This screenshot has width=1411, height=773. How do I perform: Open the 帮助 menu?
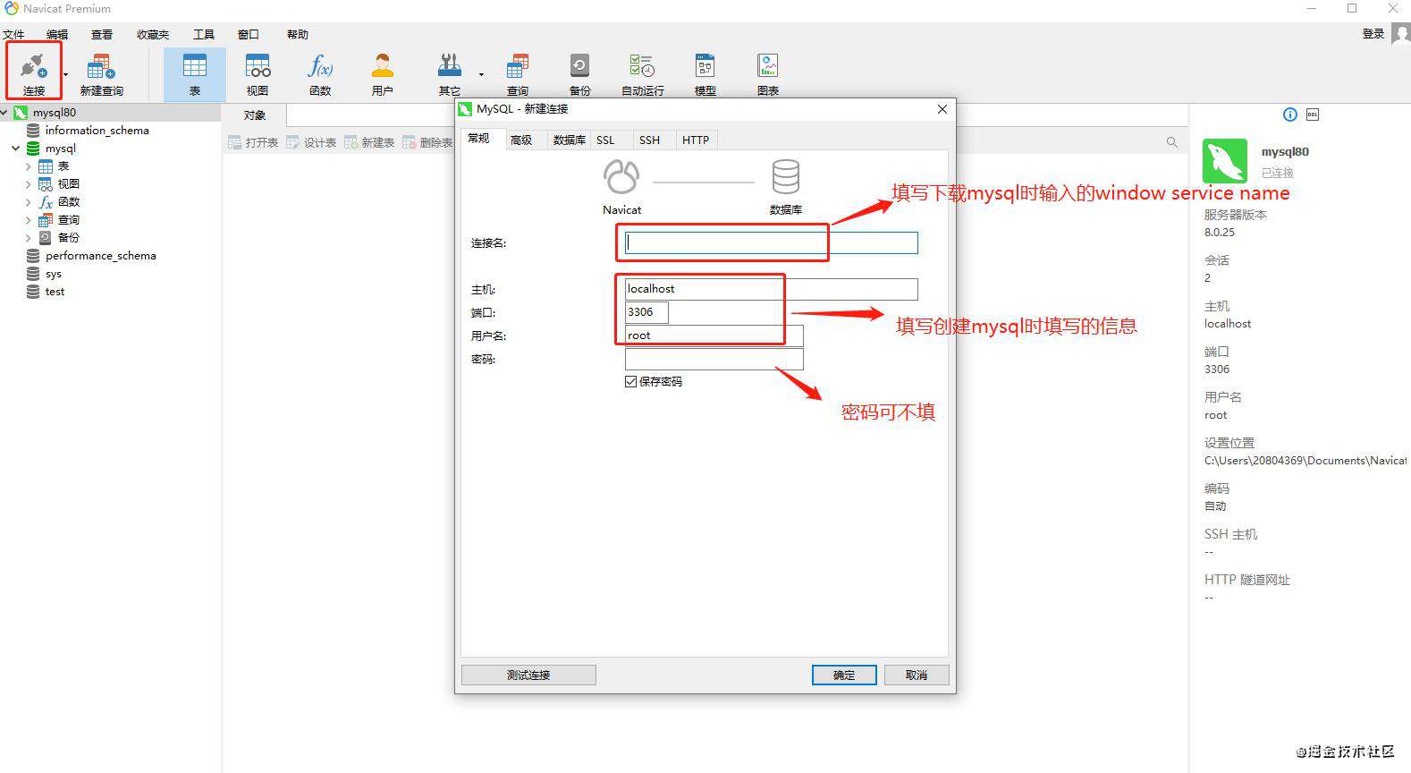point(298,35)
